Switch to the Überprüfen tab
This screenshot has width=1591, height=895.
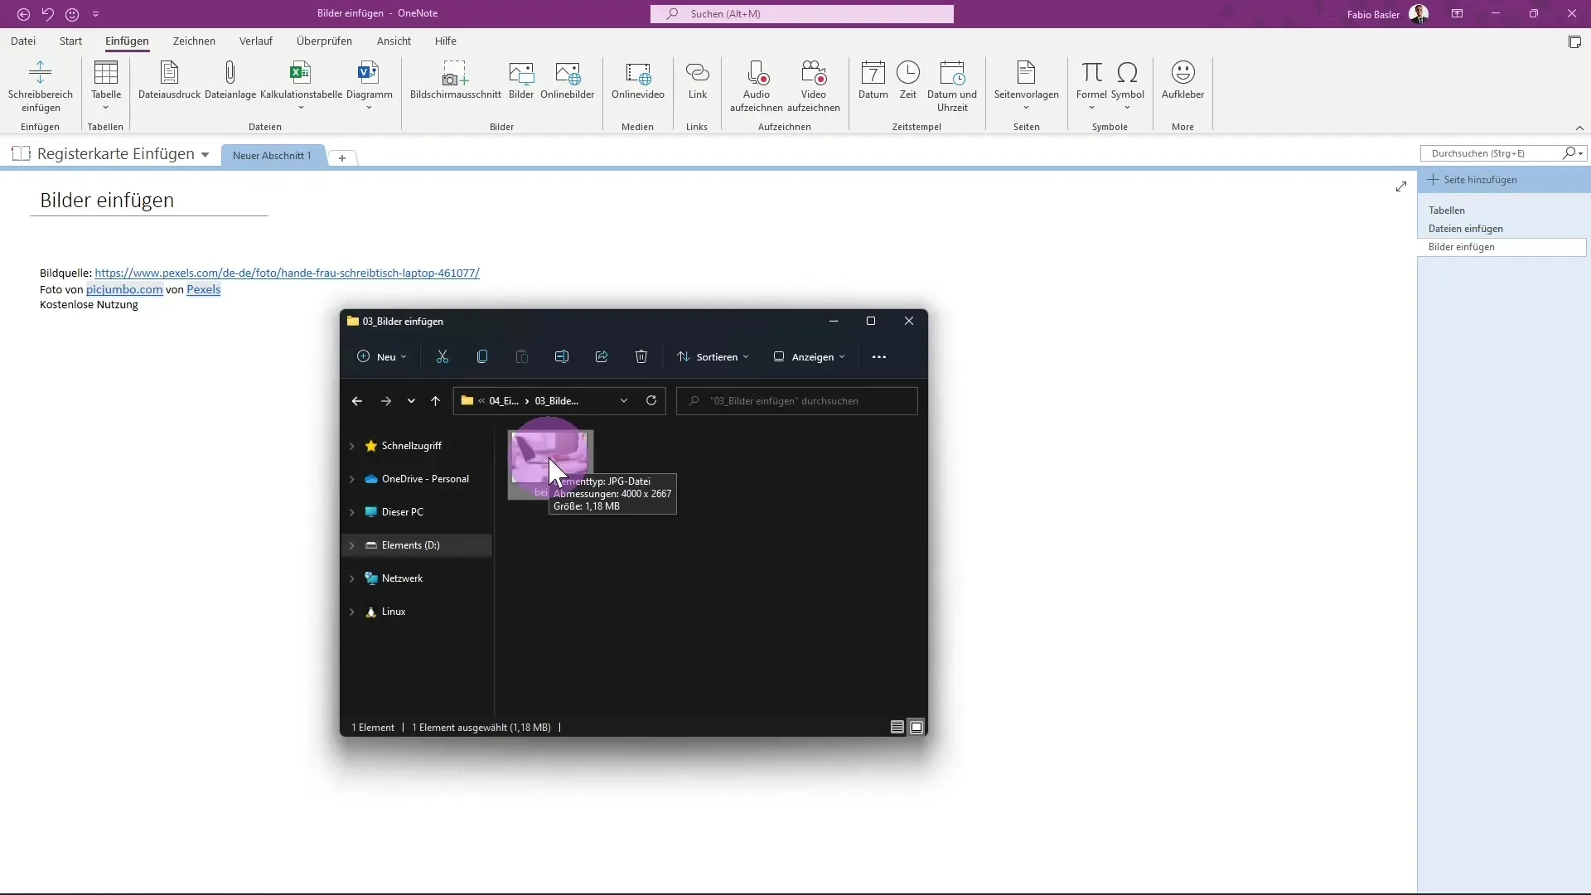pos(324,41)
